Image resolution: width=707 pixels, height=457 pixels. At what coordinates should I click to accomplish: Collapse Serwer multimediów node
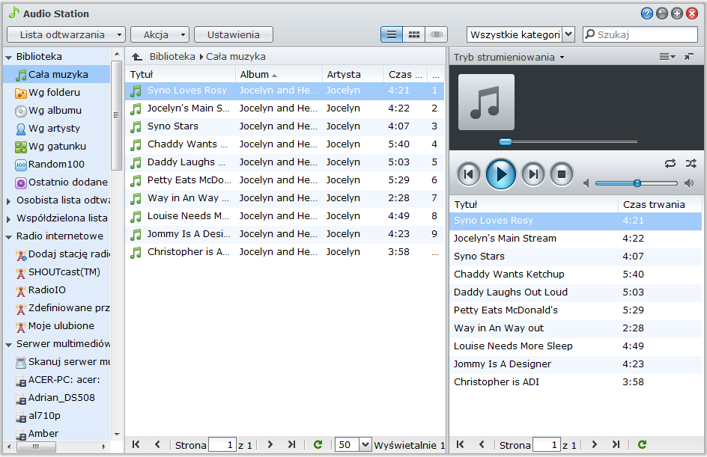pos(8,345)
